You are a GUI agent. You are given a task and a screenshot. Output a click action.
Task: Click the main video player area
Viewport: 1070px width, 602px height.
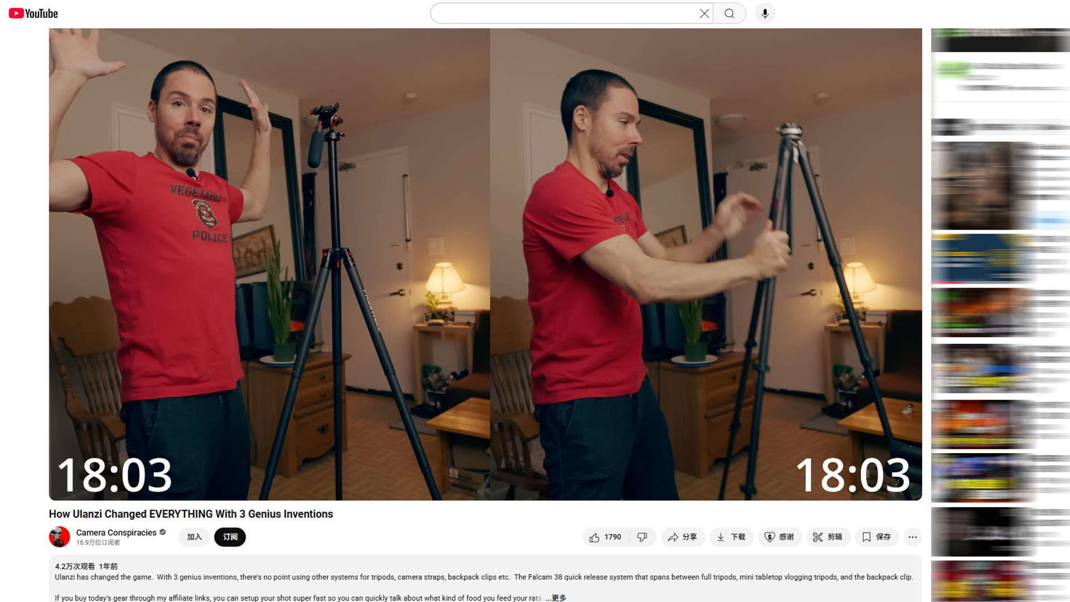[485, 264]
